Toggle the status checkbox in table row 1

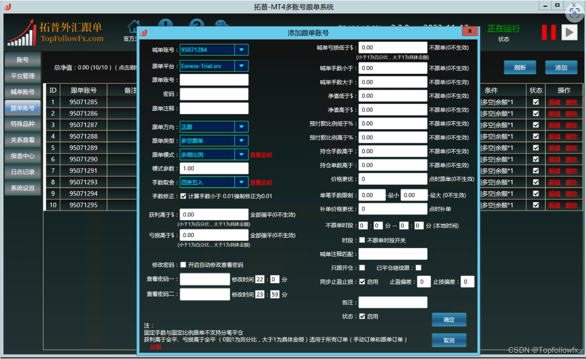[x=535, y=102]
